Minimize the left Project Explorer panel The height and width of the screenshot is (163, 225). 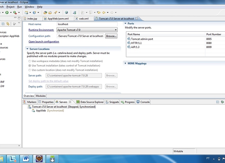pyautogui.click(x=15, y=18)
